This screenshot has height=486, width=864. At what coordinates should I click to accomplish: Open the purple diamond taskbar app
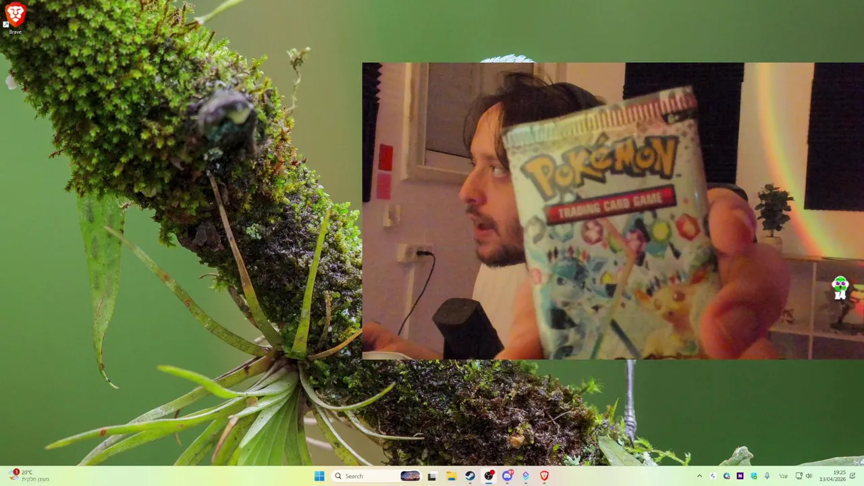coord(526,476)
